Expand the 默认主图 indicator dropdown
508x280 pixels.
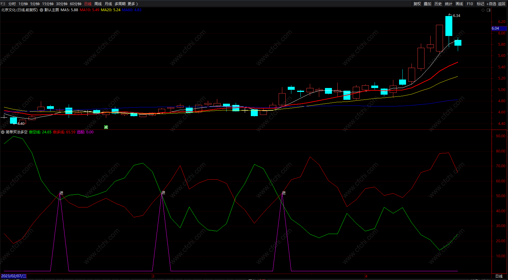[41, 10]
